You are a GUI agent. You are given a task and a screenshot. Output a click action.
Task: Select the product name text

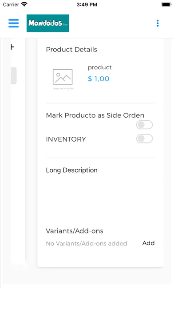[x=100, y=67]
